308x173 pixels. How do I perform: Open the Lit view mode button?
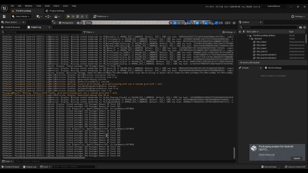tap(79, 23)
